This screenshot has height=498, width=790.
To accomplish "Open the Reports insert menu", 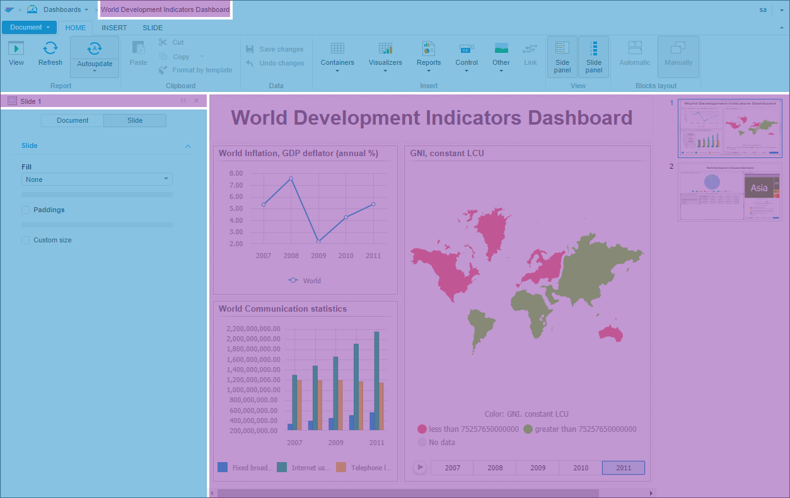I will 429,55.
